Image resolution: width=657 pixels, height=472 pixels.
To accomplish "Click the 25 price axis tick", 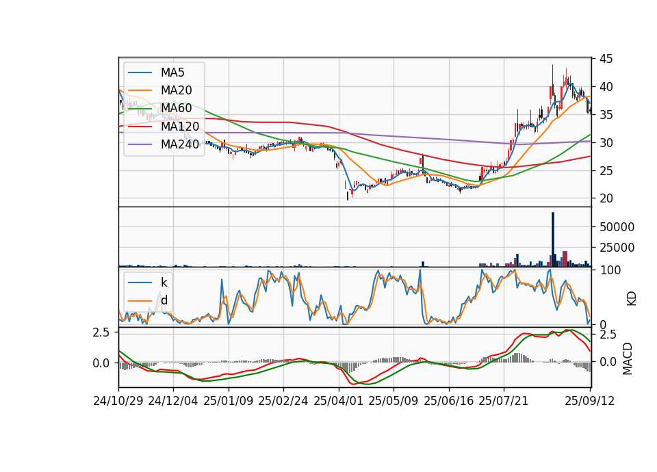I will (x=606, y=171).
